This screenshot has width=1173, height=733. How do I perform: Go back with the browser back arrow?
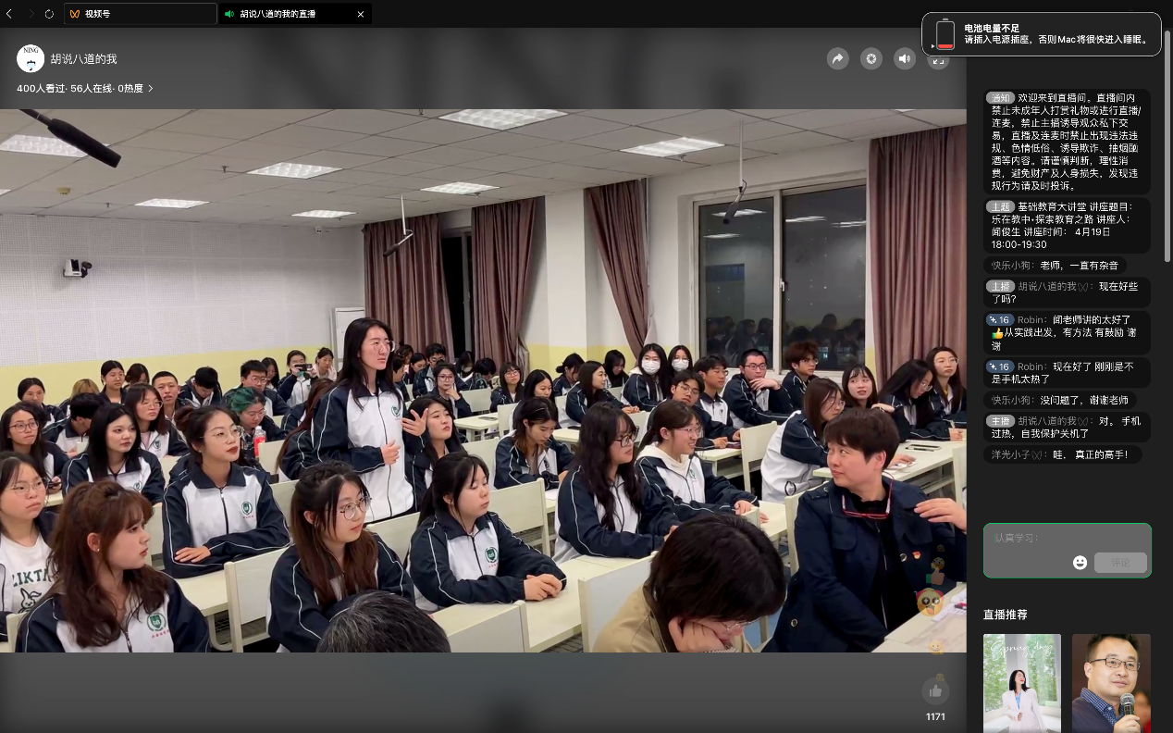coord(9,14)
